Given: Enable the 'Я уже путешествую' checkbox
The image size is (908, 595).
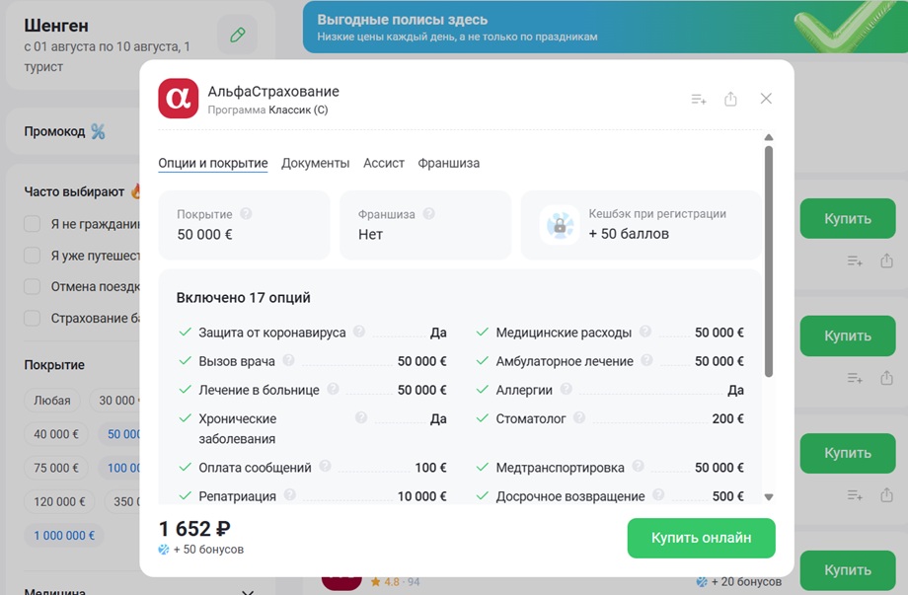Looking at the screenshot, I should (32, 256).
